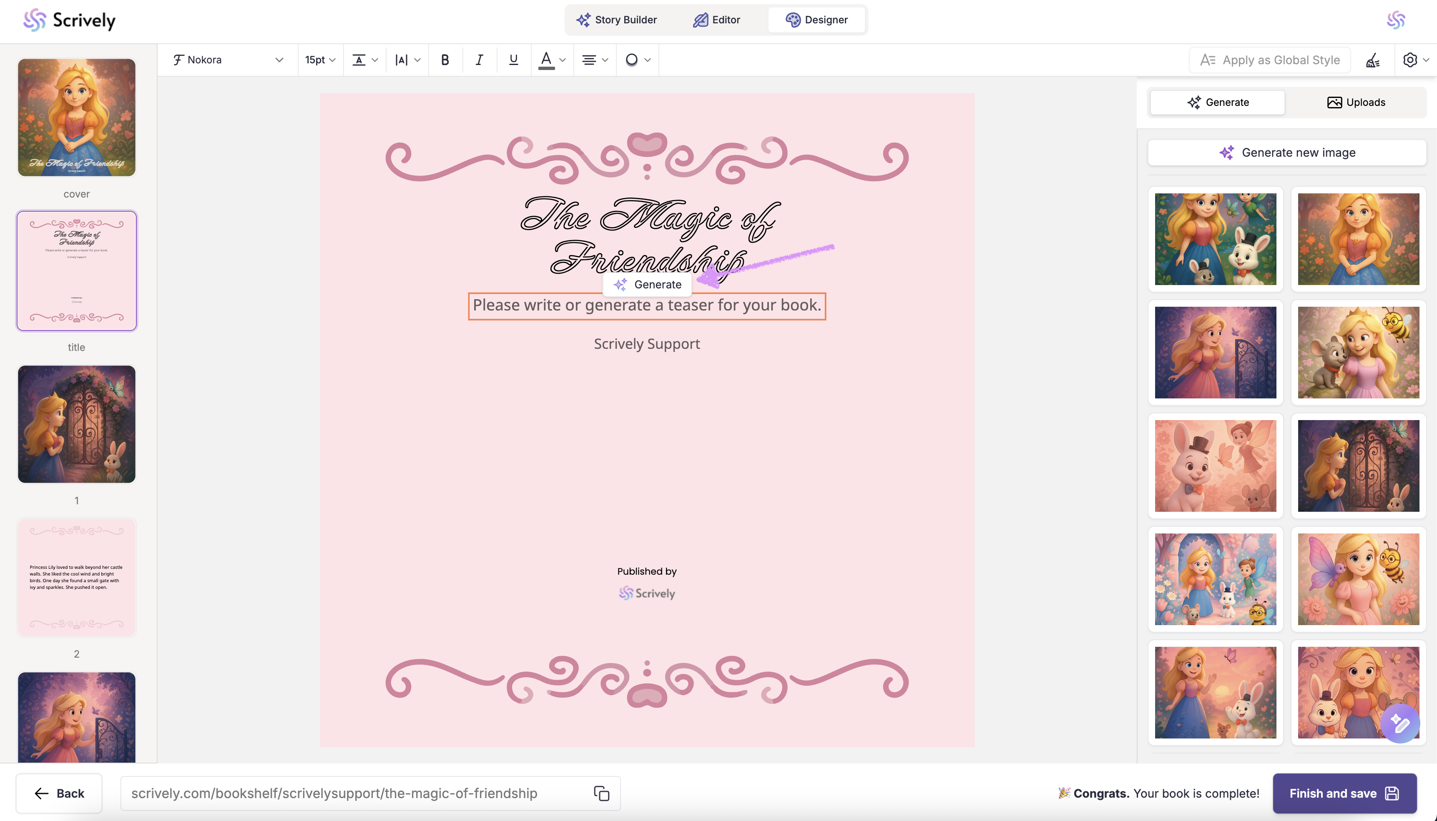
Task: Toggle bold formatting
Action: coord(445,60)
